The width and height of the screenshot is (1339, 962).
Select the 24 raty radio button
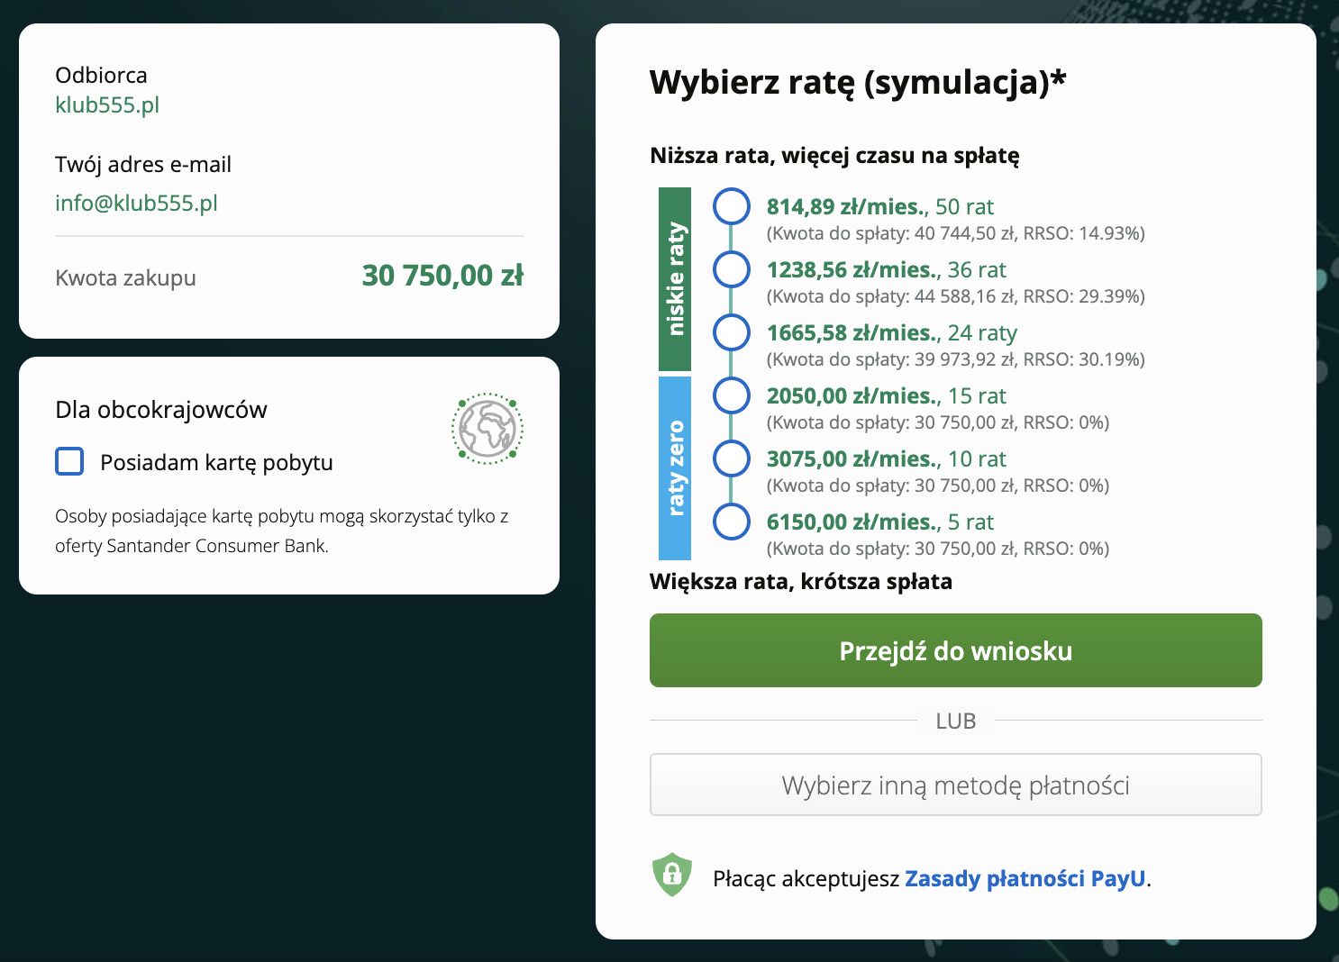(731, 332)
